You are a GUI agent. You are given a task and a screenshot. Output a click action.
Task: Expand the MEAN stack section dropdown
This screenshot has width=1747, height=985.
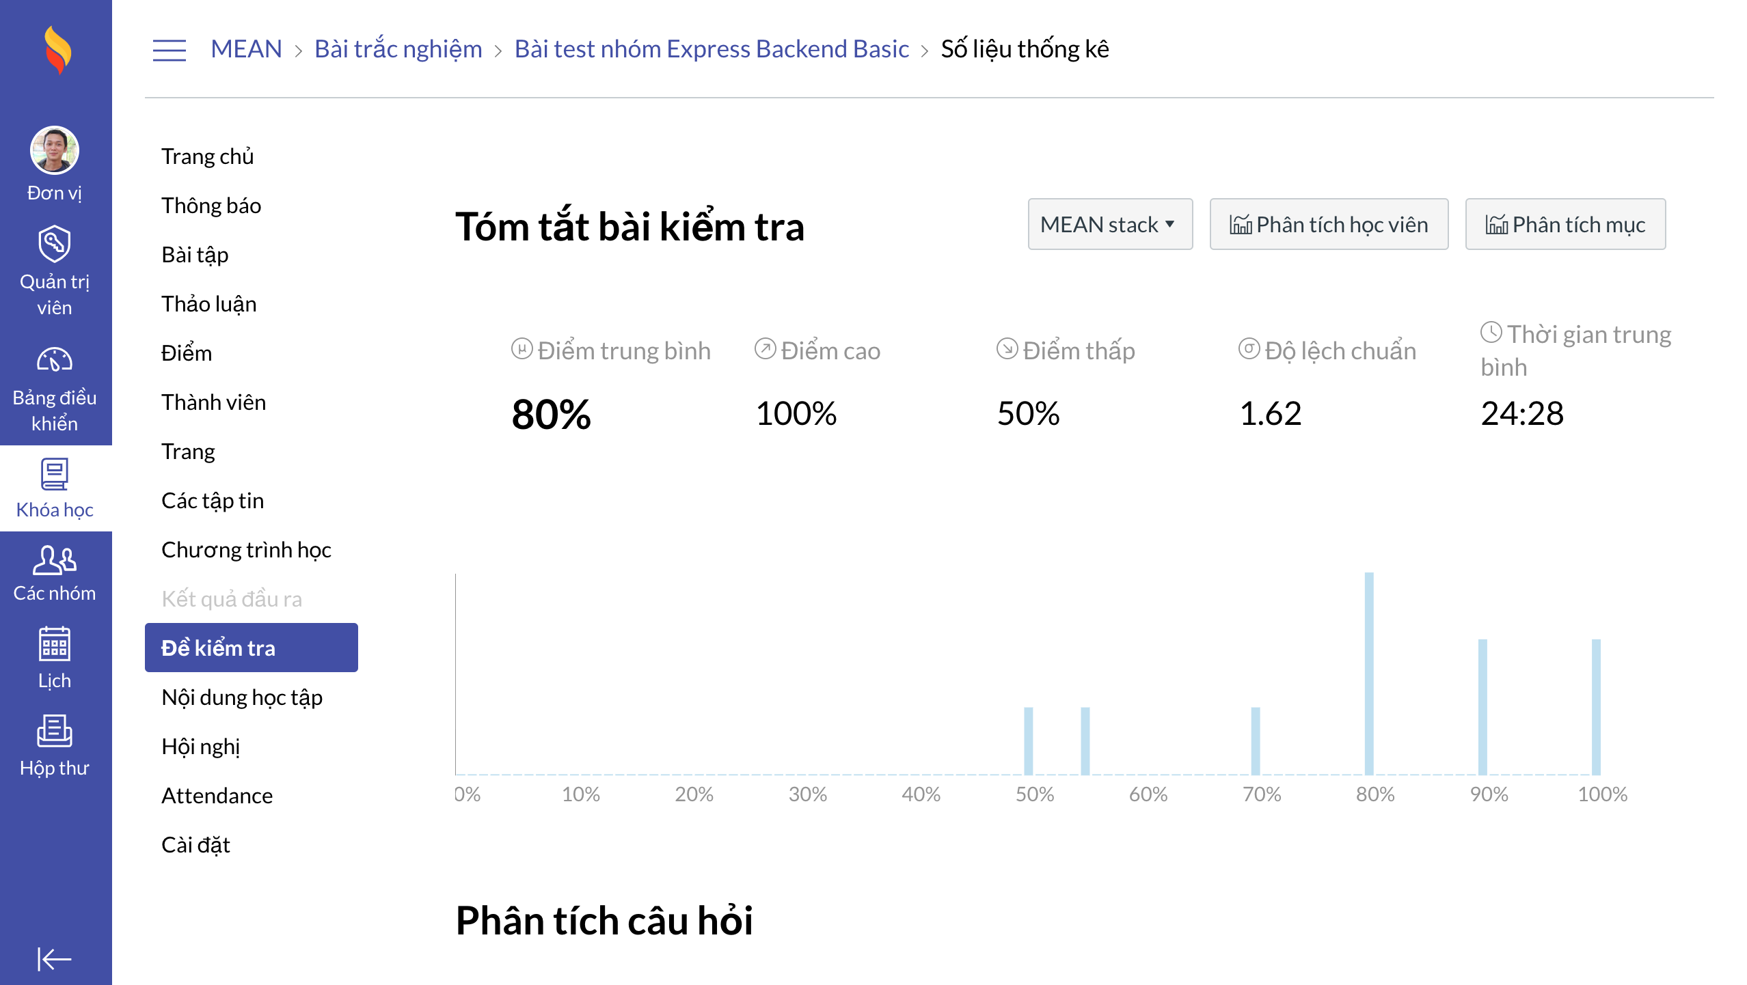click(1109, 225)
